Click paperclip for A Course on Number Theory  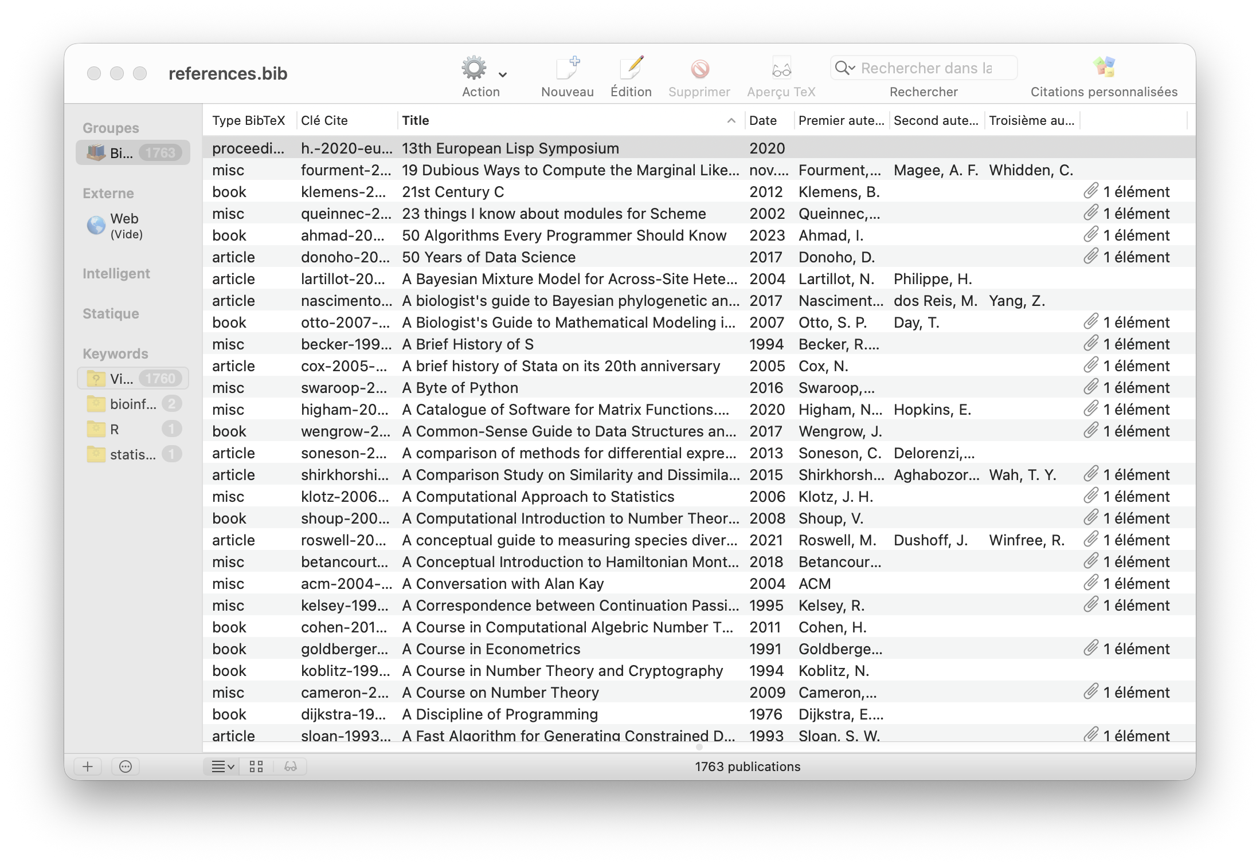tap(1091, 692)
